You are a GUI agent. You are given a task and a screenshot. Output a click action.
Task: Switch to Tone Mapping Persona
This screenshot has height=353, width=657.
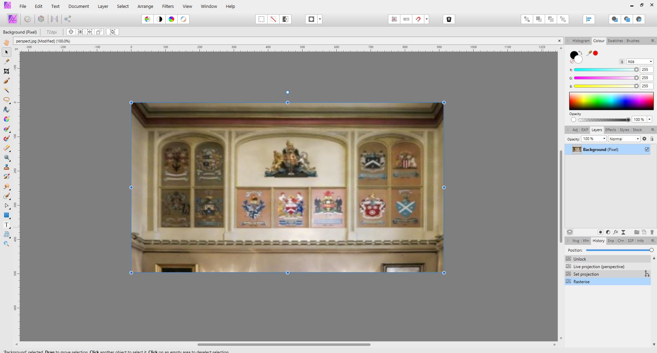tap(54, 19)
